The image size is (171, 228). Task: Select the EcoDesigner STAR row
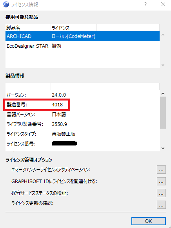[82, 46]
